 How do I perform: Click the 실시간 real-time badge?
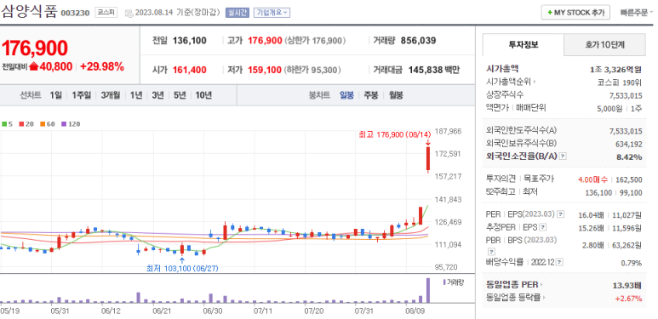(x=237, y=13)
